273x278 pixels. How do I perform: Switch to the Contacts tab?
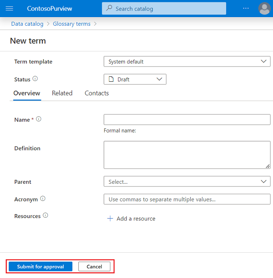[97, 93]
